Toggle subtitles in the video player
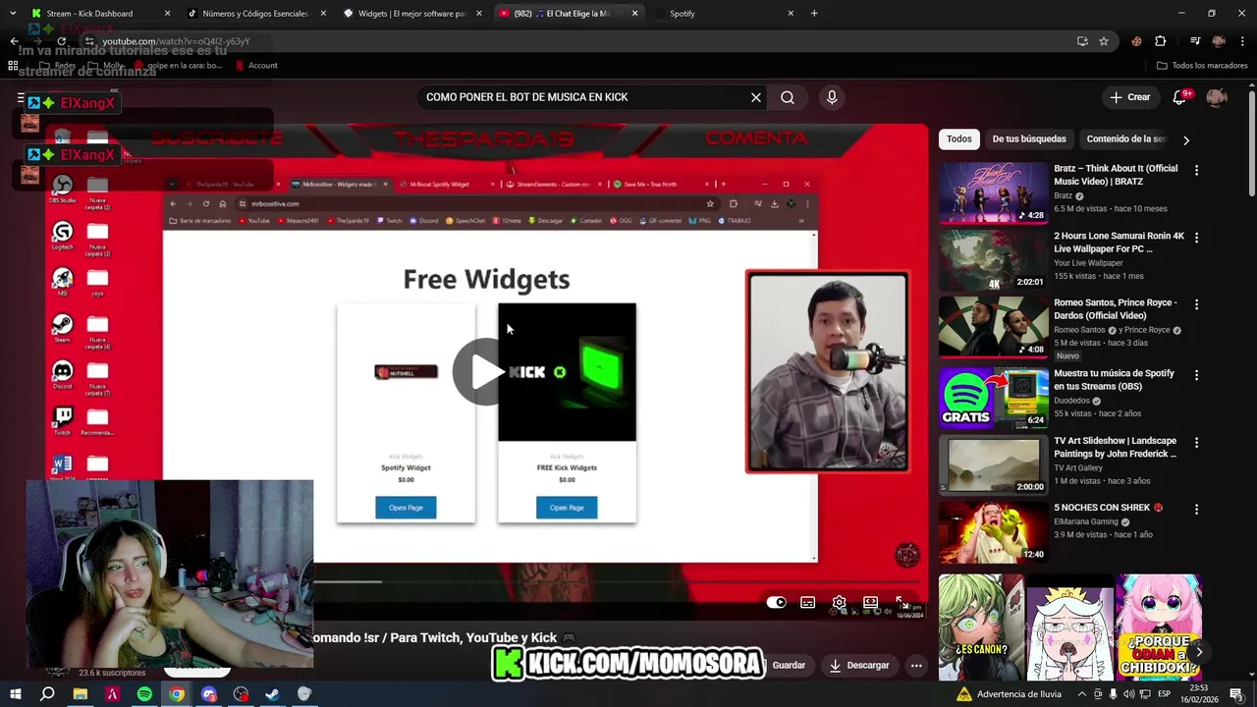Viewport: 1257px width, 707px height. [808, 602]
